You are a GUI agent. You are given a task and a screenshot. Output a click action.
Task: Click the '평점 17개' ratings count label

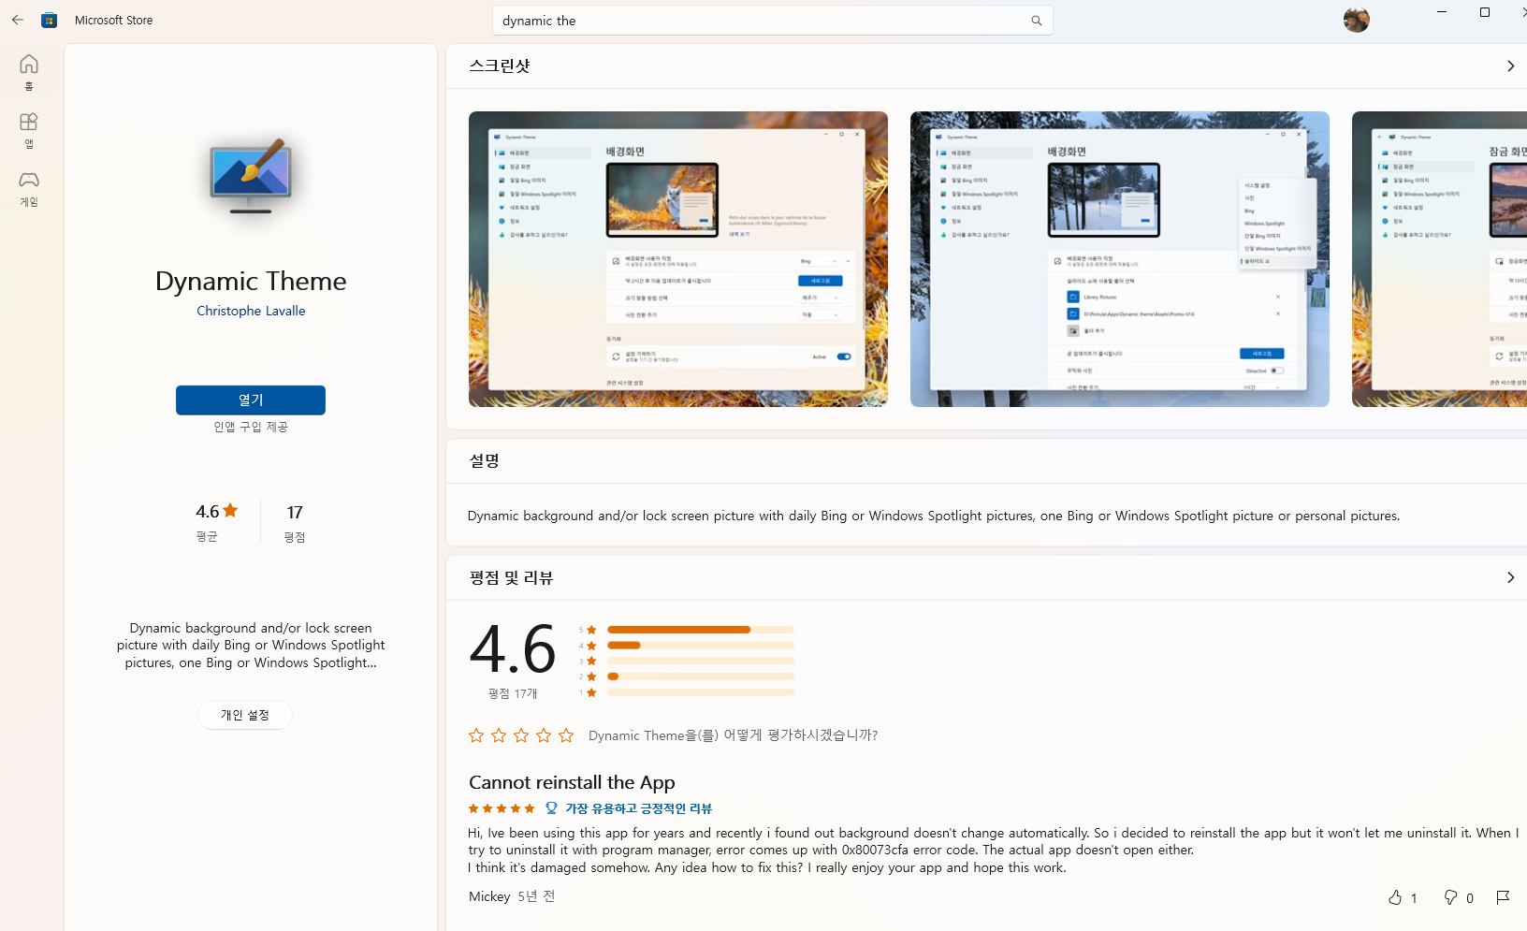click(513, 693)
